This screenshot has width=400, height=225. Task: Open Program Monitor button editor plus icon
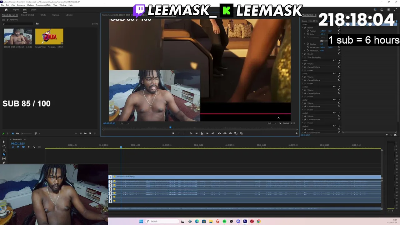[297, 133]
